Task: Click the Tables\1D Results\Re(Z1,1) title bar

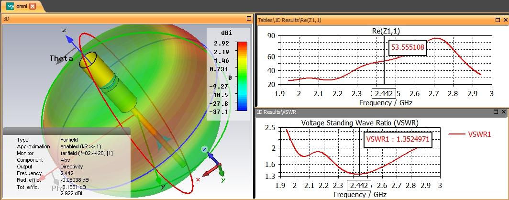Action: pos(382,20)
